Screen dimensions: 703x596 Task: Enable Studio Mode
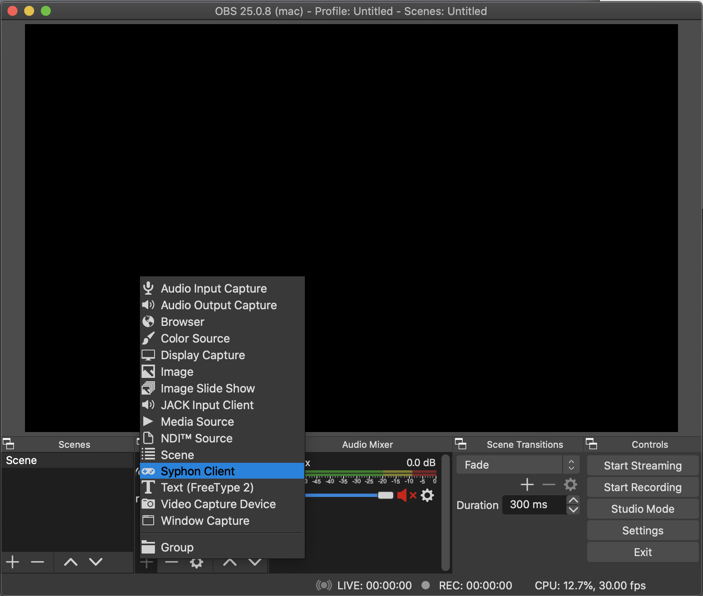click(643, 509)
